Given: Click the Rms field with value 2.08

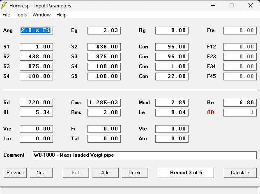Looking at the screenshot, I should pos(104,112).
